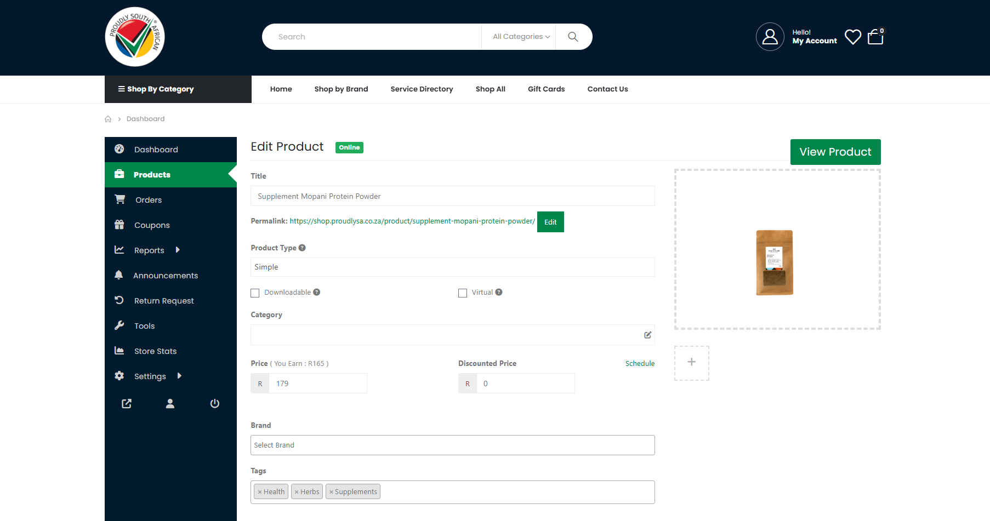
Task: Click the Virtual help question icon
Action: [499, 292]
